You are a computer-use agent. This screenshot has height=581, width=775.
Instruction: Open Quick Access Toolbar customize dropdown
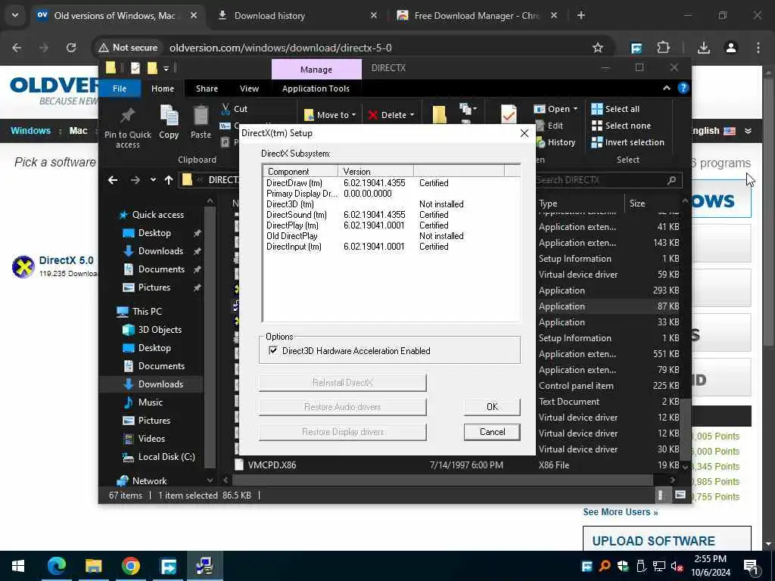(166, 68)
